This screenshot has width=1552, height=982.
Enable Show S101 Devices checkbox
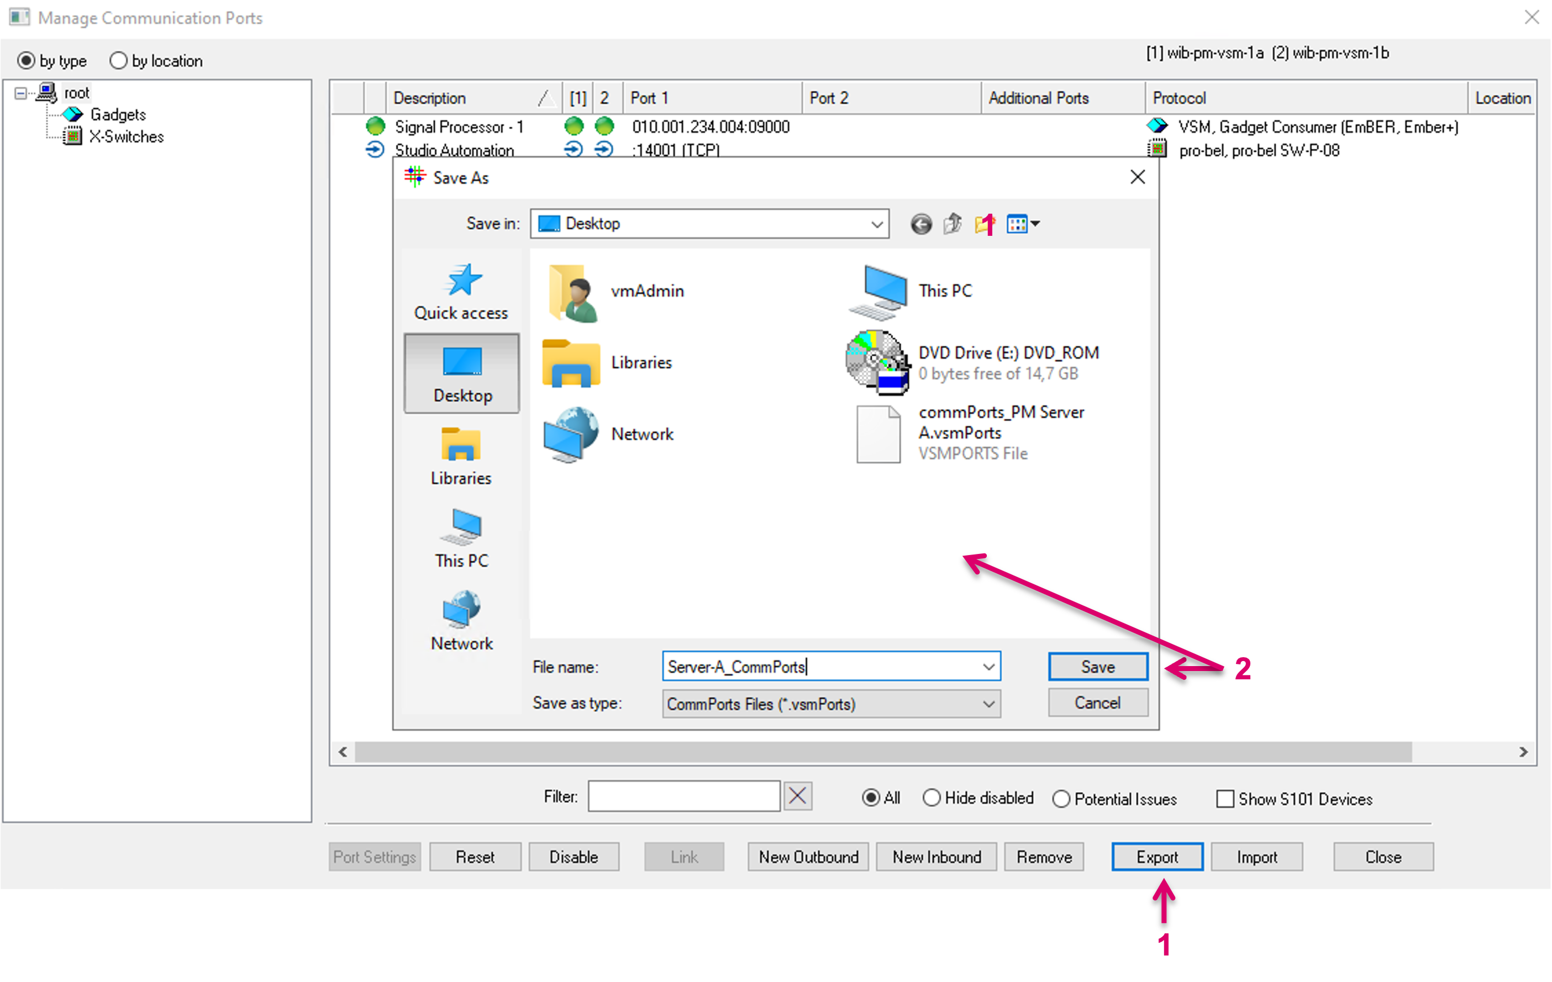pyautogui.click(x=1224, y=799)
